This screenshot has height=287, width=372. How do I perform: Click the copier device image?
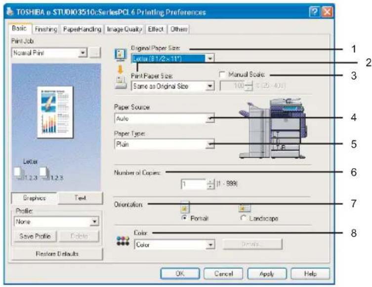coord(273,128)
